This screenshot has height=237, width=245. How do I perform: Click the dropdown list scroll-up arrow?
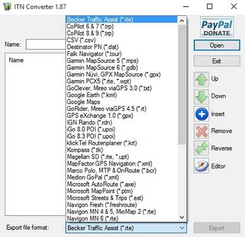(182, 20)
